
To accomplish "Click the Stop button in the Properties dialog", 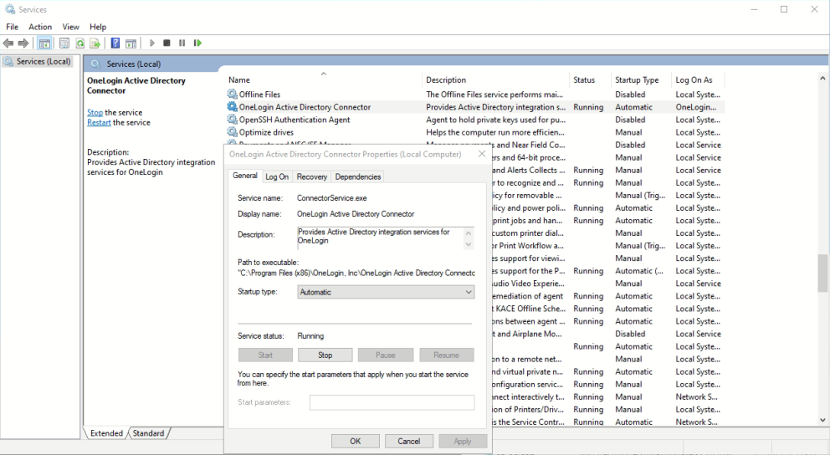I will coord(325,355).
